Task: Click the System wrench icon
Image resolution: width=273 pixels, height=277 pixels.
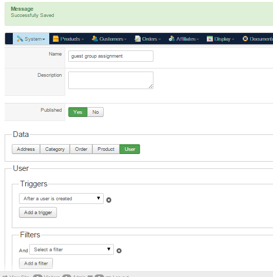Action: 20,39
